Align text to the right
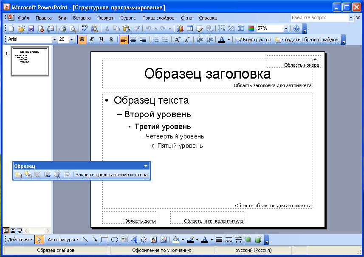The image size is (364, 257). click(x=143, y=40)
